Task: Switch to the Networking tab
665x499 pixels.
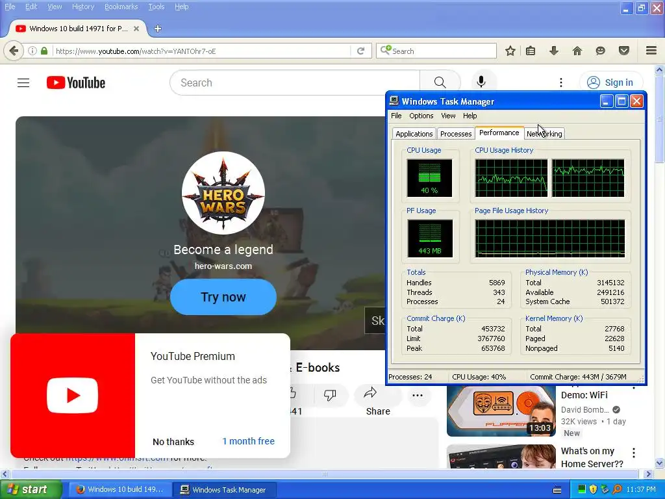Action: point(544,134)
